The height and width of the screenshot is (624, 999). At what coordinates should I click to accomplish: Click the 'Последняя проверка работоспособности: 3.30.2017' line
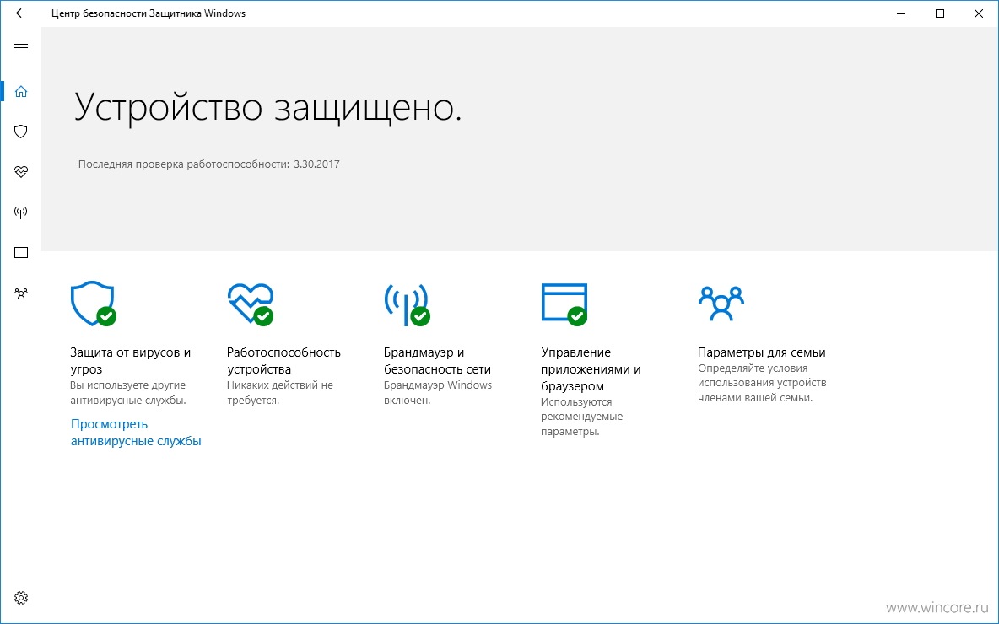tap(209, 164)
